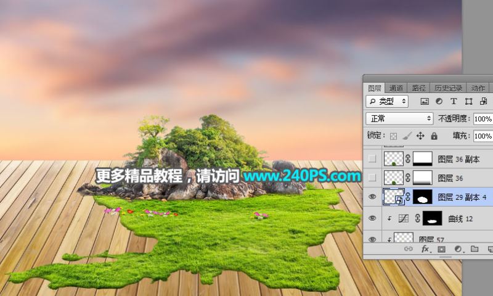
Task: Select the 图层 36 副本 layer mask thumbnail
Action: click(423, 159)
